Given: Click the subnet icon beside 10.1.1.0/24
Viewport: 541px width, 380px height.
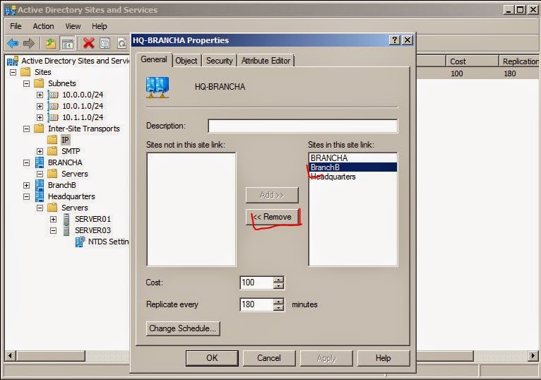Looking at the screenshot, I should click(x=53, y=117).
